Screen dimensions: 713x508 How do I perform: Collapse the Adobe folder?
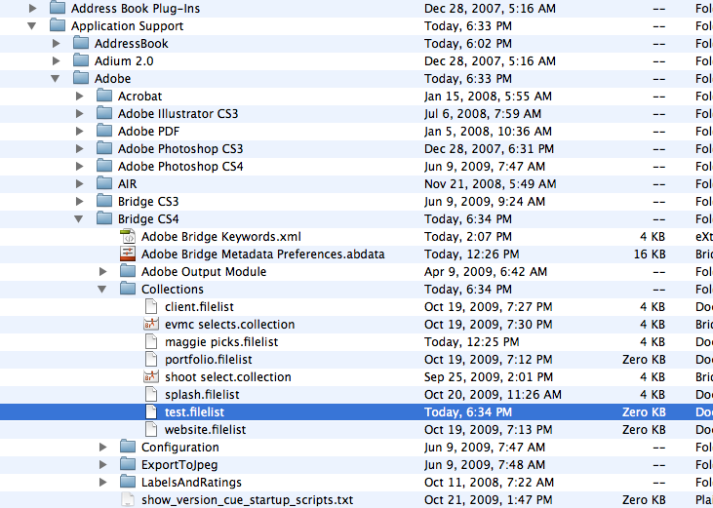55,79
